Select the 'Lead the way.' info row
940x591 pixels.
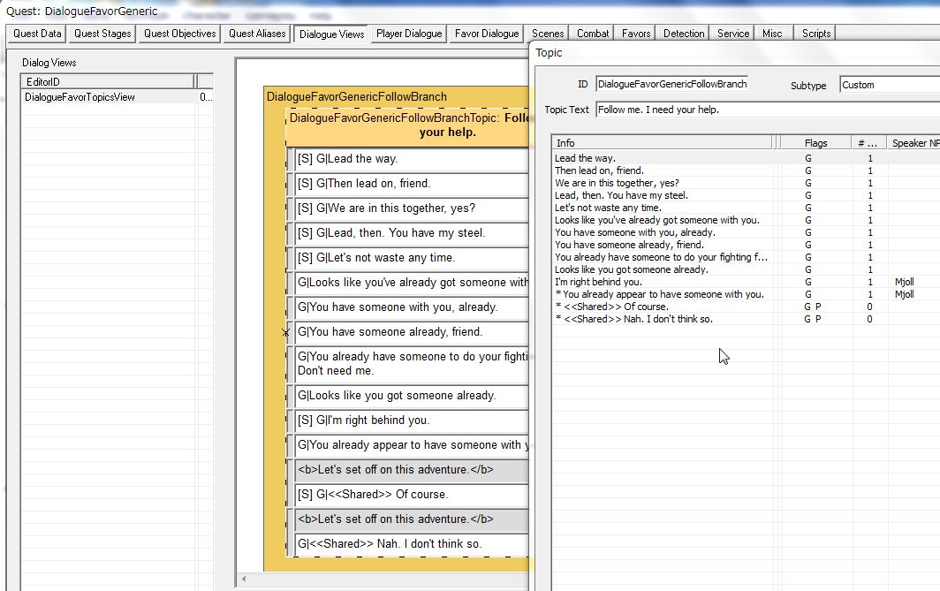coord(746,158)
